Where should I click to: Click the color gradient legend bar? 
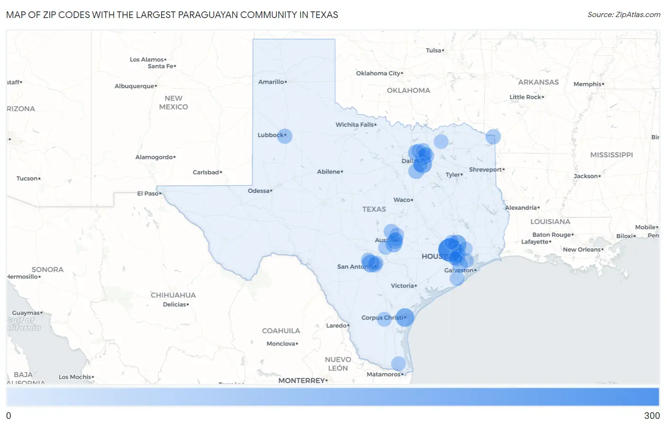click(x=333, y=397)
